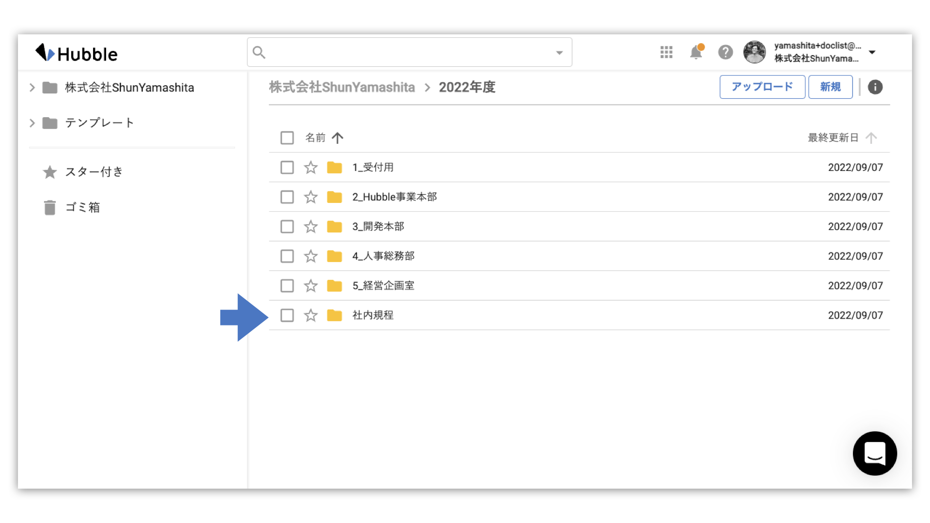Open ゴミ箱 trash in sidebar
930x523 pixels.
click(82, 208)
